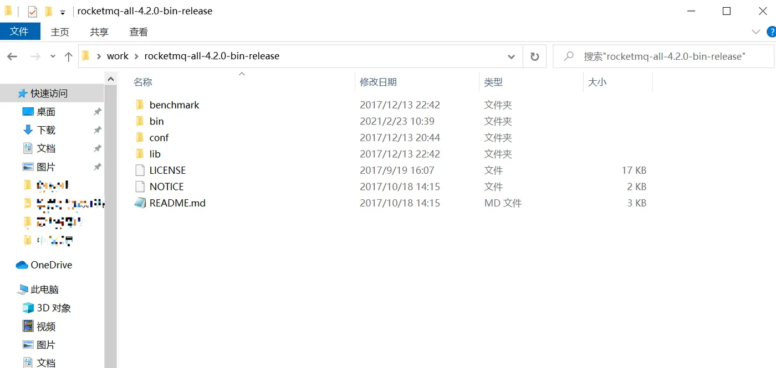
Task: Click the navigation pane scrollbar up arrow
Action: coord(111,80)
